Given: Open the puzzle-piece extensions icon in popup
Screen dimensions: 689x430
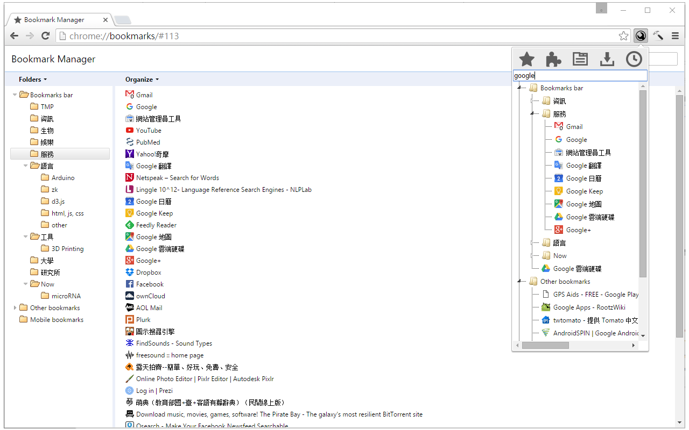Looking at the screenshot, I should point(553,59).
